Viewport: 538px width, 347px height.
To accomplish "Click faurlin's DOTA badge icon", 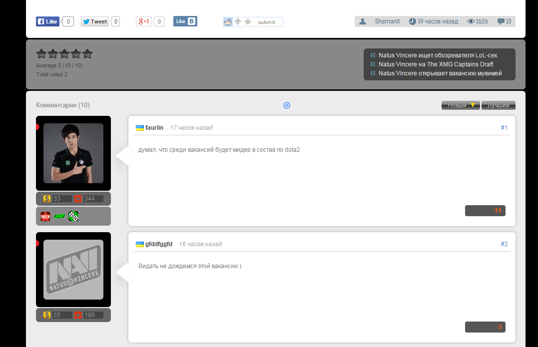I will point(45,216).
